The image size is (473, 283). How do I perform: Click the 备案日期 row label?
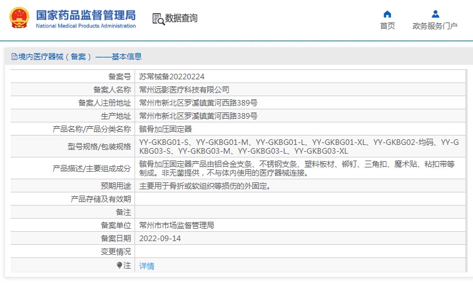(116, 239)
